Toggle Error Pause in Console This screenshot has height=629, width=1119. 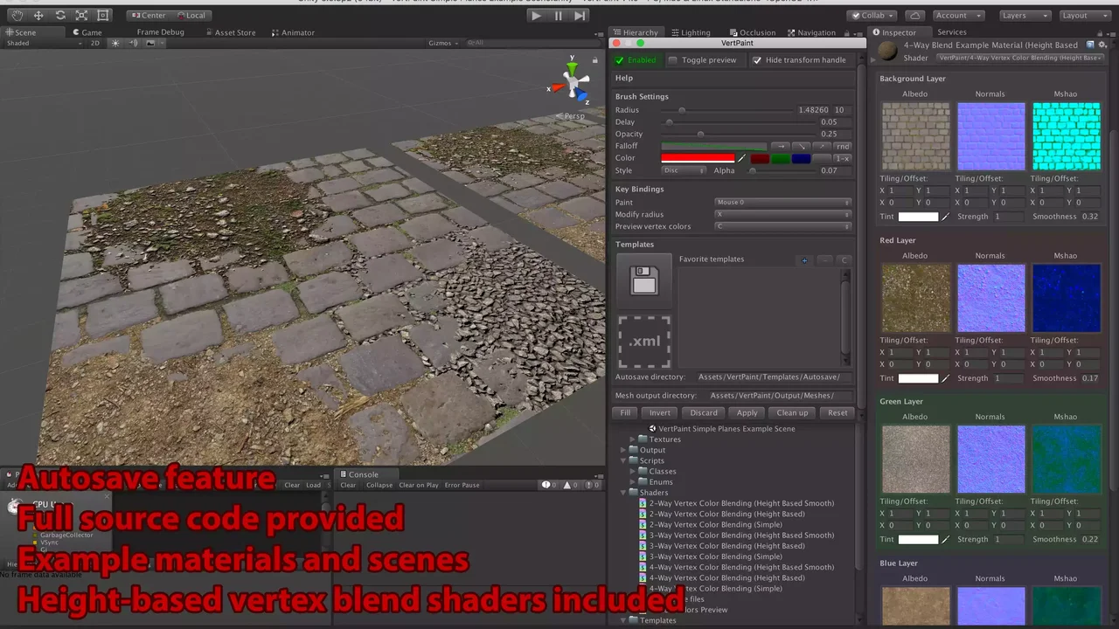click(462, 485)
